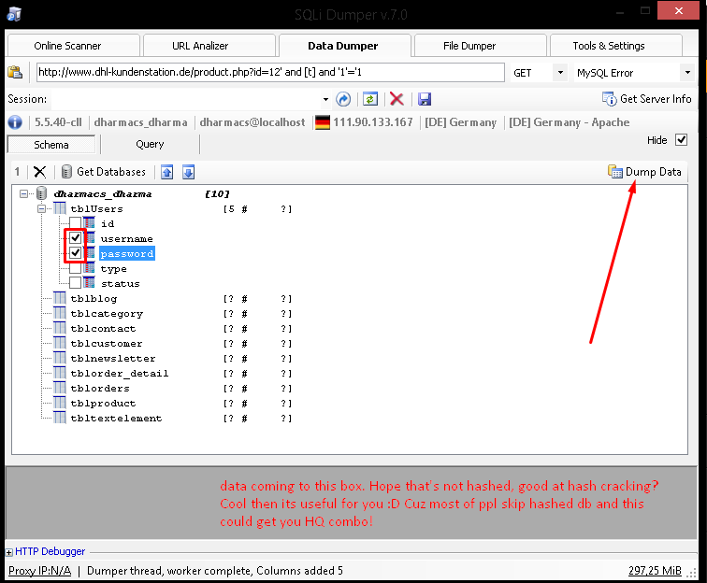Click the Get Server Info icon
Viewport: 707px width, 583px height.
tap(610, 99)
